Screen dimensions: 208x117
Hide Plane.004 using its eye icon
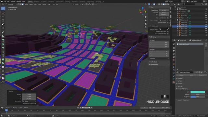tap(206, 27)
